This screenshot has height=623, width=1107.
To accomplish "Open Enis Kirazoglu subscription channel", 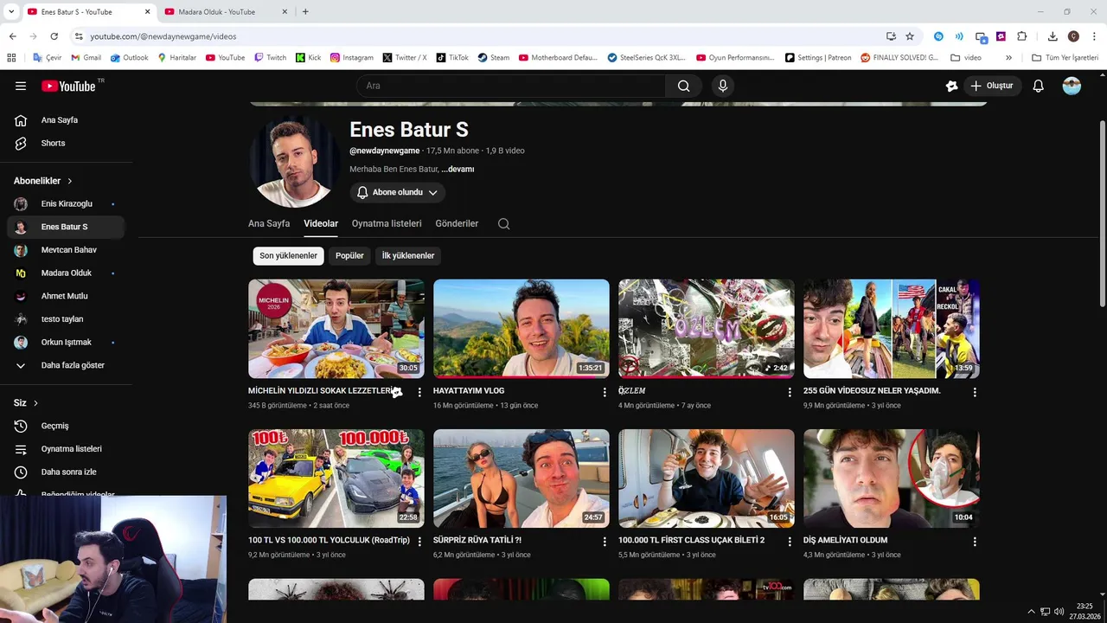I will pos(66,204).
